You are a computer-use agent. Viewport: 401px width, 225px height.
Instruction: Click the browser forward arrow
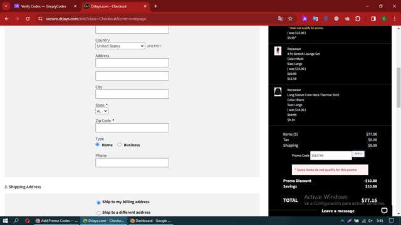(x=17, y=19)
